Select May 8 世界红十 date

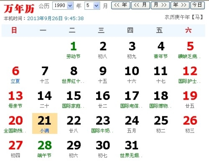(x=74, y=75)
